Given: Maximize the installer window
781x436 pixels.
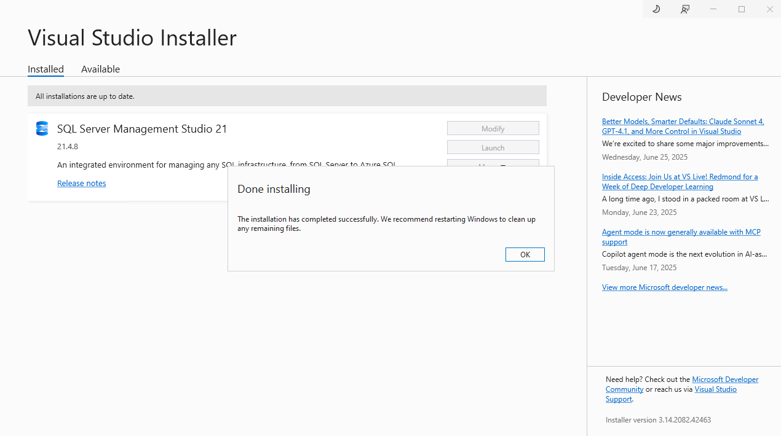Looking at the screenshot, I should pos(741,9).
